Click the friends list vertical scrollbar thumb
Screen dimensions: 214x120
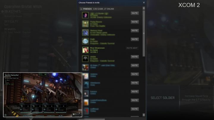coord(144,33)
